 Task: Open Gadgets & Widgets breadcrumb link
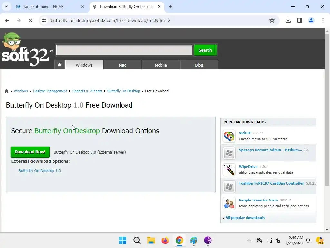click(87, 91)
